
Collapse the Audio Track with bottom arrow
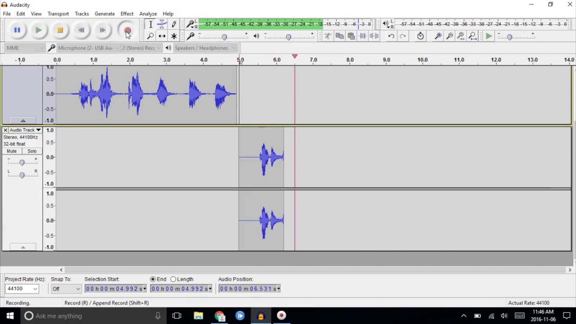(23, 247)
